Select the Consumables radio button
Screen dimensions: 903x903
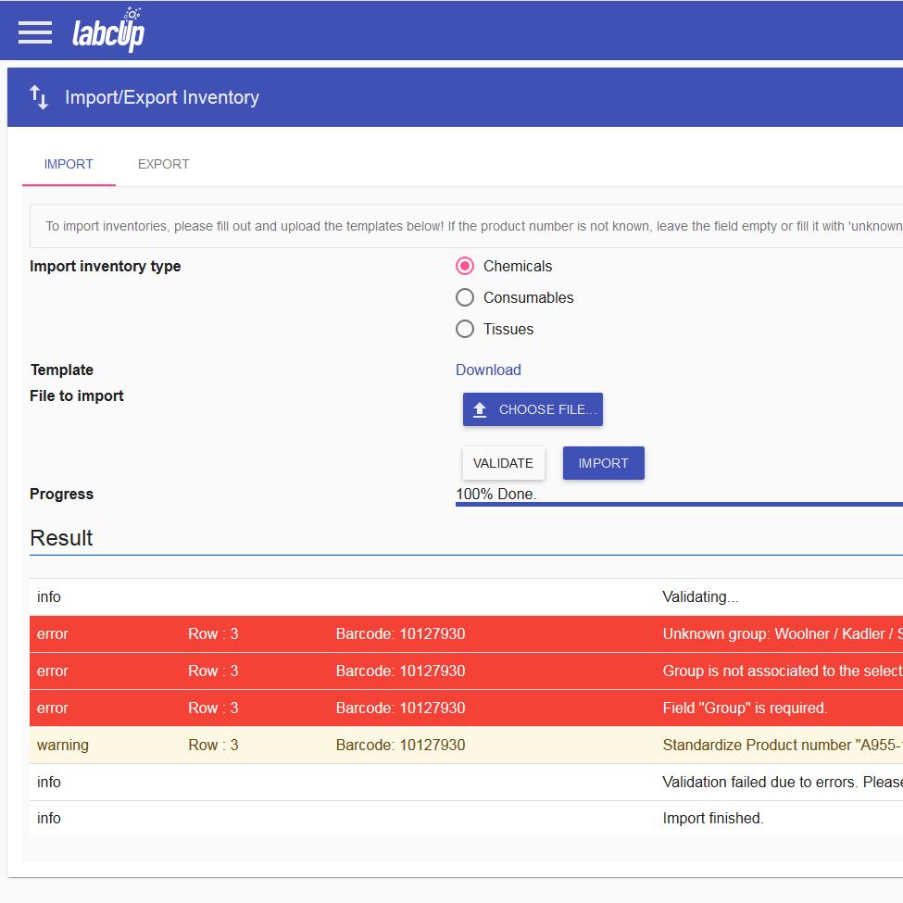coord(465,297)
